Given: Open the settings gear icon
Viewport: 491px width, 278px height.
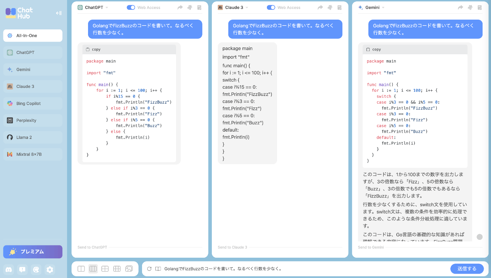Looking at the screenshot, I should click(x=50, y=269).
